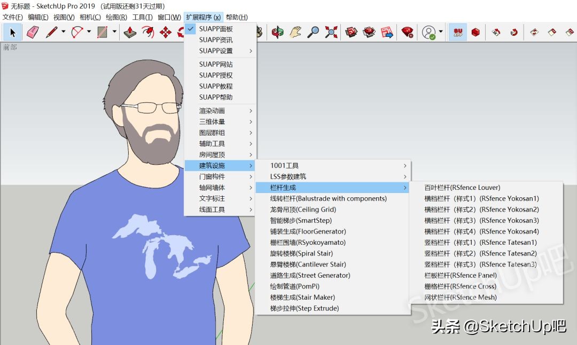Select the Push/Pull tool

click(130, 32)
